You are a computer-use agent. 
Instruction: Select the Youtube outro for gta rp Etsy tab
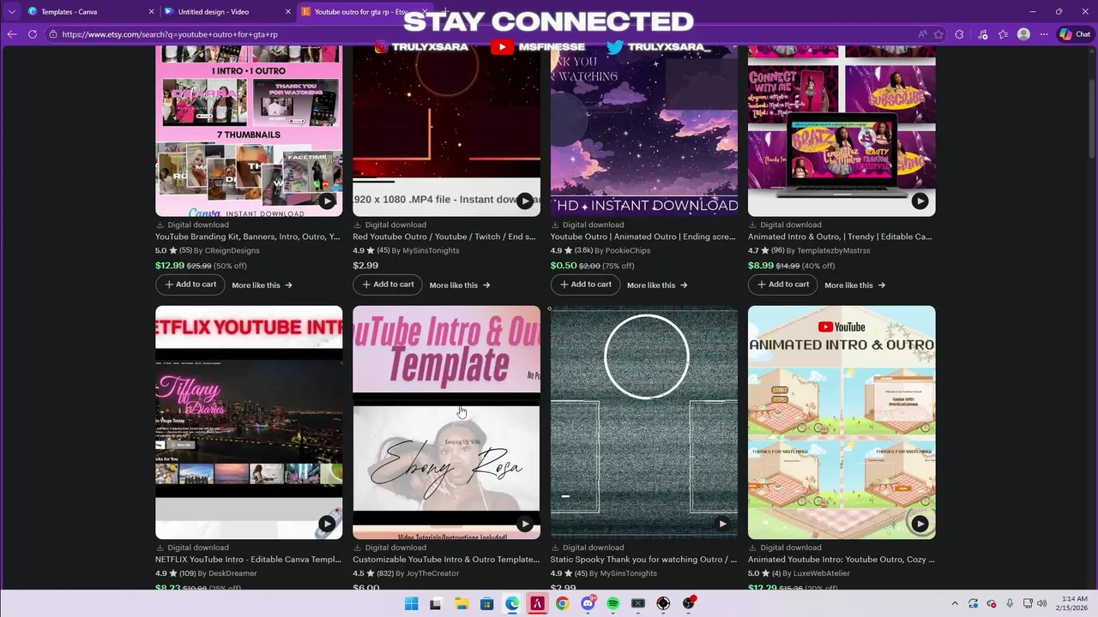[365, 12]
